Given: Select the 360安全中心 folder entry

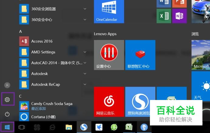Looking at the screenshot, I should [x=54, y=20].
